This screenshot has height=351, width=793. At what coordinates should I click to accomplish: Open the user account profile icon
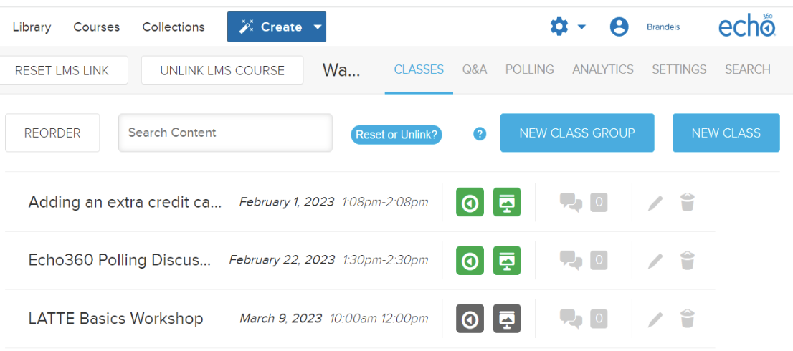pyautogui.click(x=619, y=27)
